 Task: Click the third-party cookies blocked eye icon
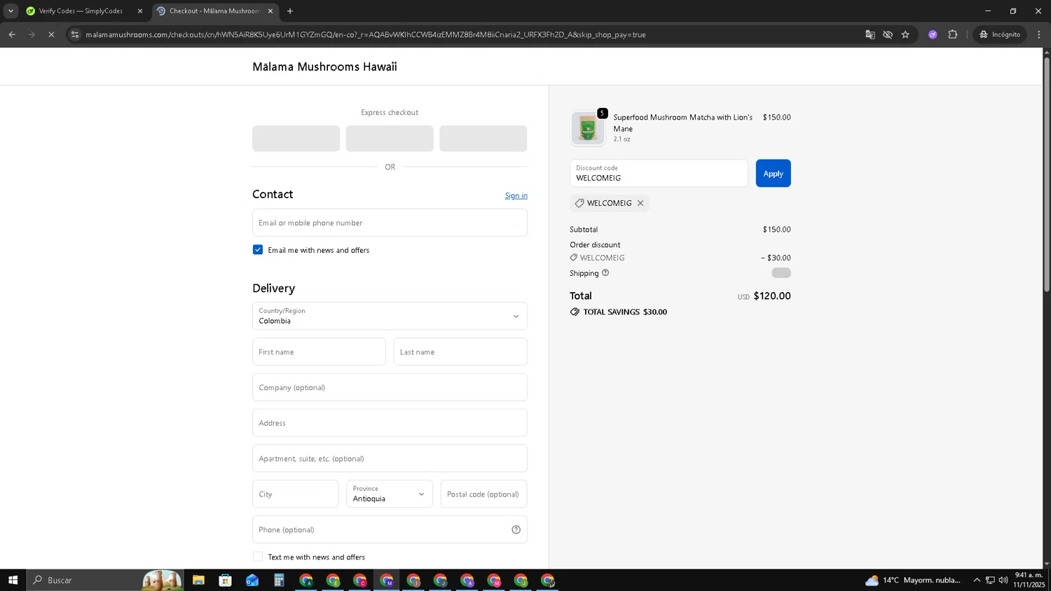(x=888, y=34)
